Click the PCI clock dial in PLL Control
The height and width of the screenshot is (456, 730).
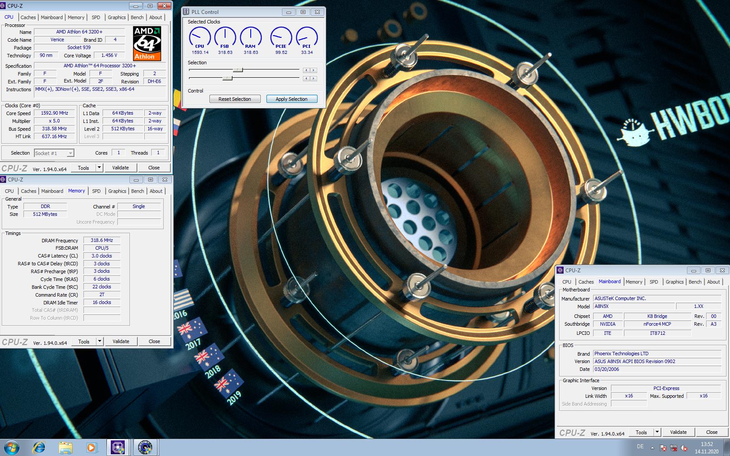point(307,37)
